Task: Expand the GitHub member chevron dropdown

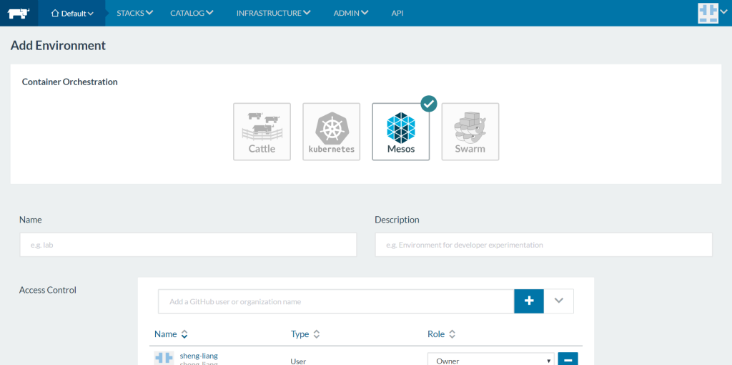Action: pos(559,301)
